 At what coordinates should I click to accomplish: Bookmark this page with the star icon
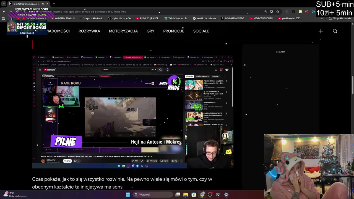click(278, 12)
